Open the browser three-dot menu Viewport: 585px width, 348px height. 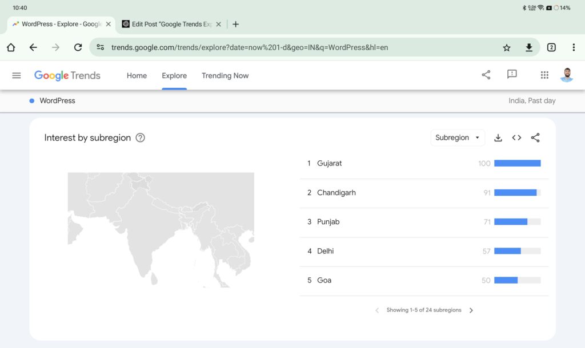pos(574,47)
